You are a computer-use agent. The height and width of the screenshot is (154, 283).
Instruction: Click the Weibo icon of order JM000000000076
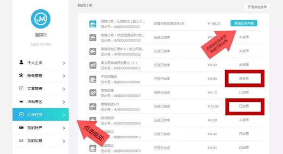pos(93,65)
